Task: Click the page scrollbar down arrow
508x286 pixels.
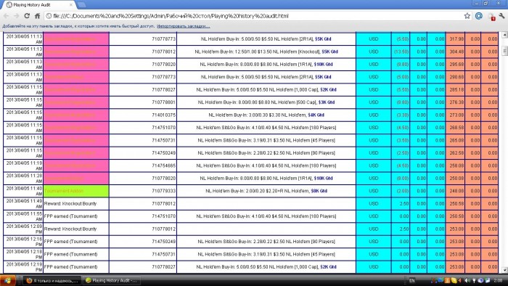Action: click(504, 270)
